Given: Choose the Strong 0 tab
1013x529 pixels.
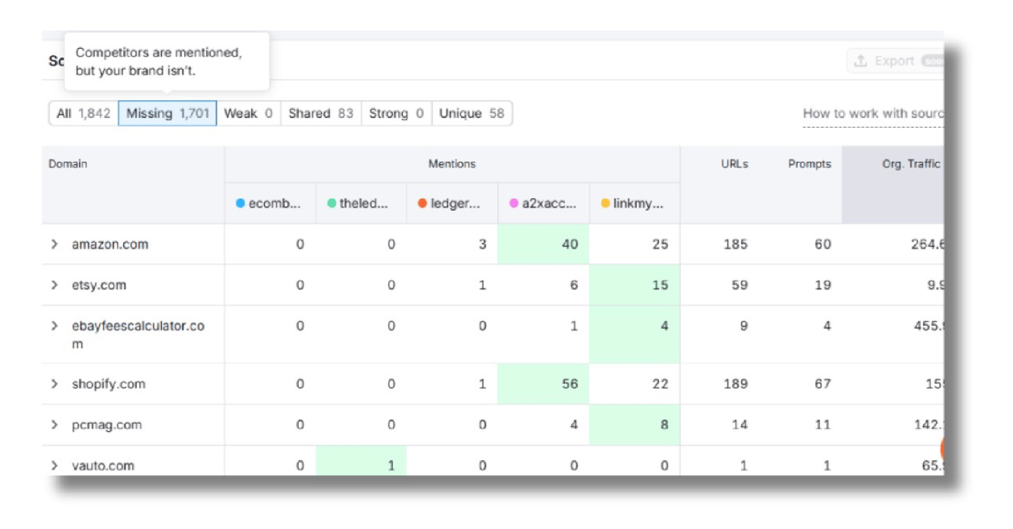Looking at the screenshot, I should click(x=397, y=113).
